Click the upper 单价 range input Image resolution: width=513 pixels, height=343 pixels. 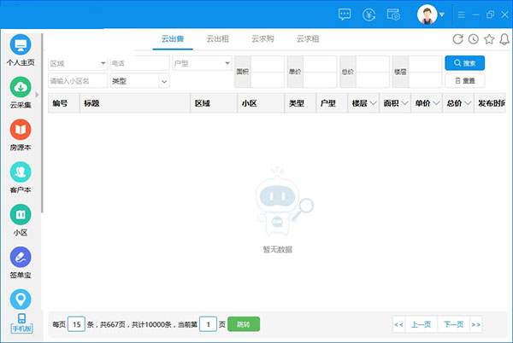320,64
